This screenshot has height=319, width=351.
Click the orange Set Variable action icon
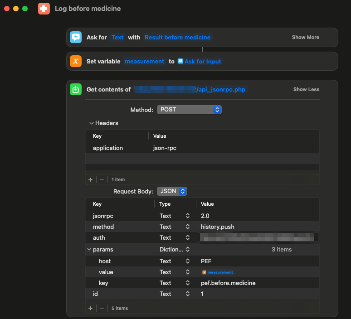pos(76,61)
